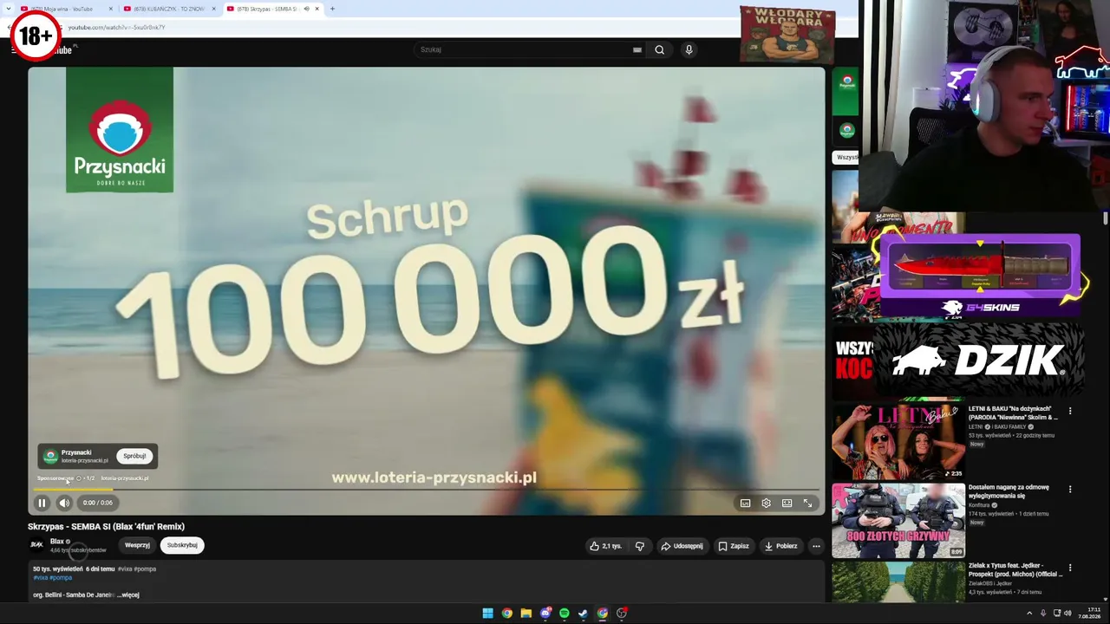Switch to the KUBAŃCZYK - TO ZNOW tab

pyautogui.click(x=168, y=9)
